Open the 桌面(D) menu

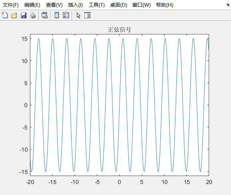tap(118, 5)
